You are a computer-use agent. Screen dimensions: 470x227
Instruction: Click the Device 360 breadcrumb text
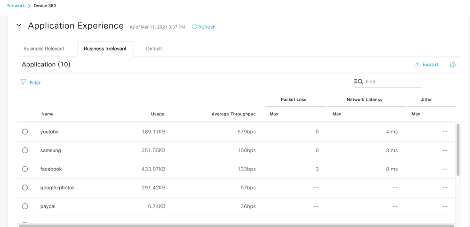(45, 6)
